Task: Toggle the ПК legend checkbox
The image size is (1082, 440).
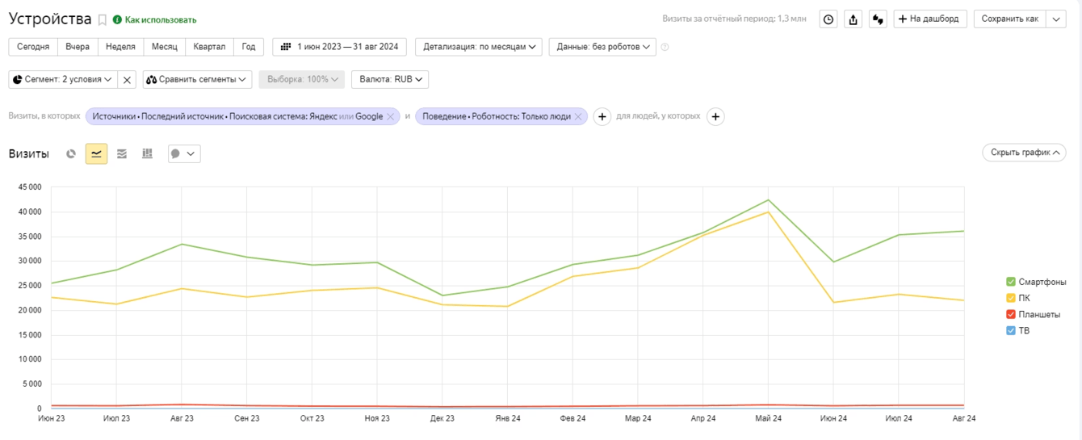Action: coord(1011,298)
